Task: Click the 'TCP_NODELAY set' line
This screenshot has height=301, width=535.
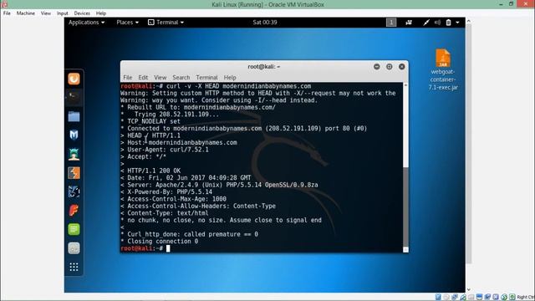Action: click(150, 121)
